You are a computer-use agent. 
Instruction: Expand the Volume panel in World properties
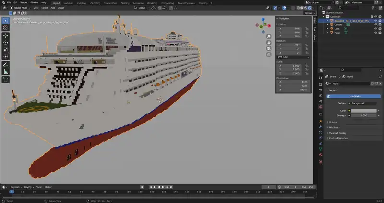coord(333,122)
